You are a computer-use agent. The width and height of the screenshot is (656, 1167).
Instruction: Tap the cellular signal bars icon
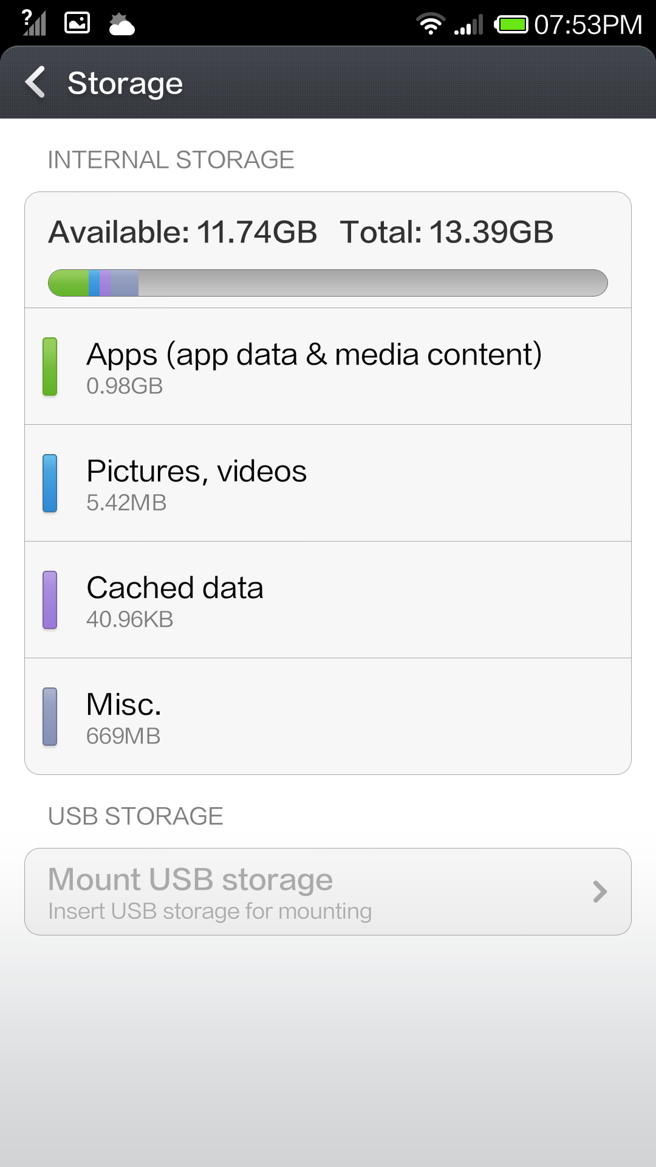[468, 25]
